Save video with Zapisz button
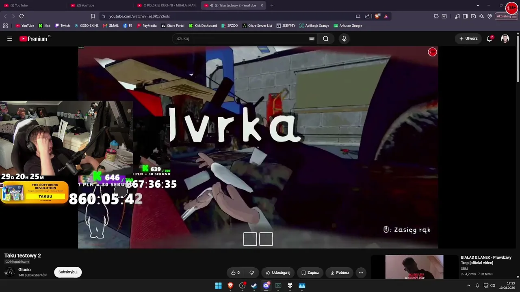 (x=310, y=273)
